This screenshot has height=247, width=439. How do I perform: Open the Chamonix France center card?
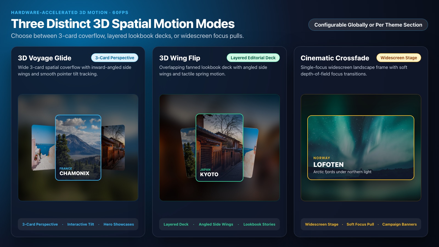[78, 148]
